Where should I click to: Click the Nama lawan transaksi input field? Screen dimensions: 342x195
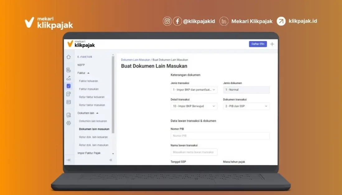click(194, 152)
